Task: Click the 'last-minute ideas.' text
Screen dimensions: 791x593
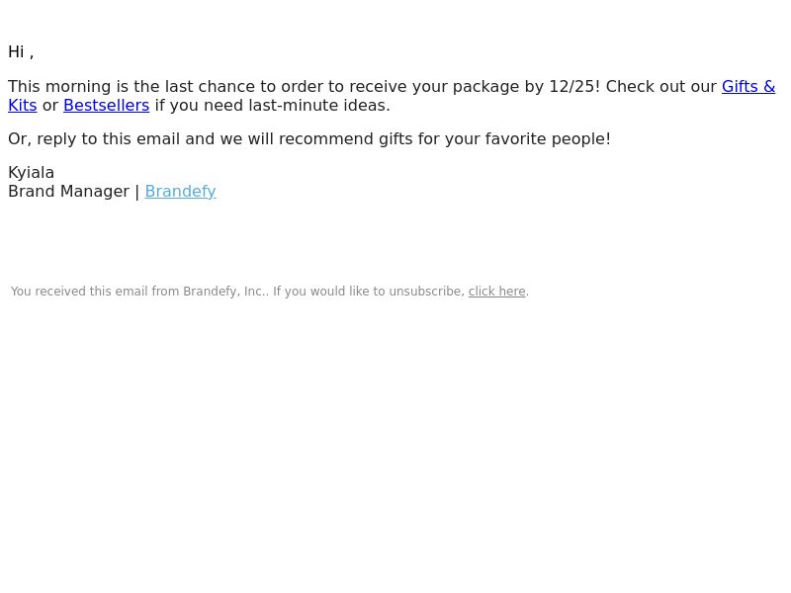Action: click(x=319, y=106)
